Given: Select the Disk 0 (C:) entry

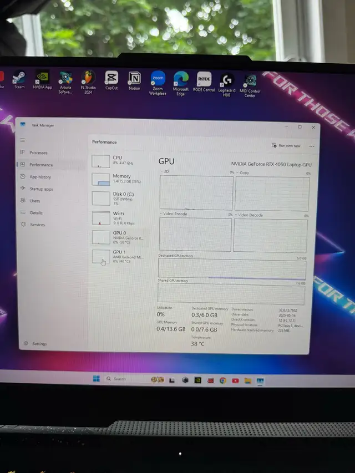Looking at the screenshot, I should point(120,198).
